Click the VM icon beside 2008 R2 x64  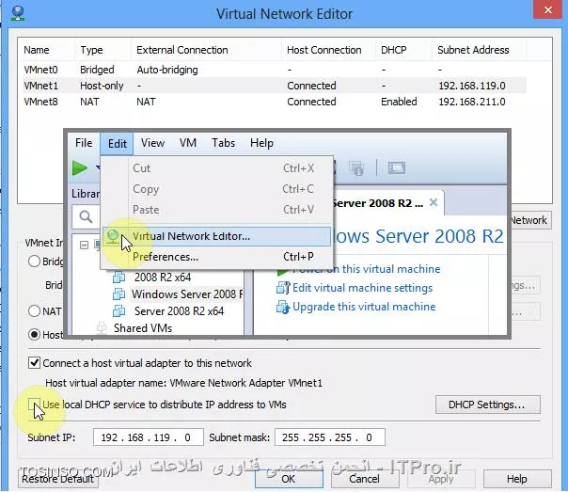[118, 278]
